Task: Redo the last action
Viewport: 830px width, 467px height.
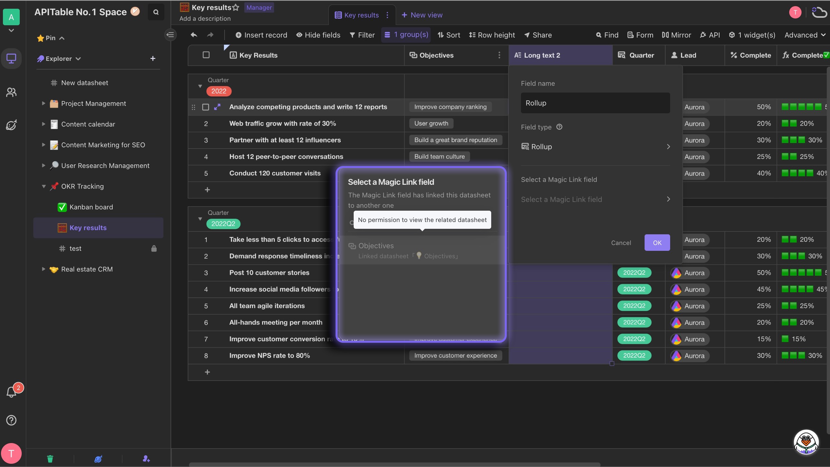Action: coord(210,35)
